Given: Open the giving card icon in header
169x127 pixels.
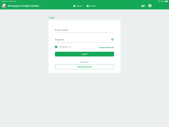Looking at the screenshot, I should tap(143, 6).
